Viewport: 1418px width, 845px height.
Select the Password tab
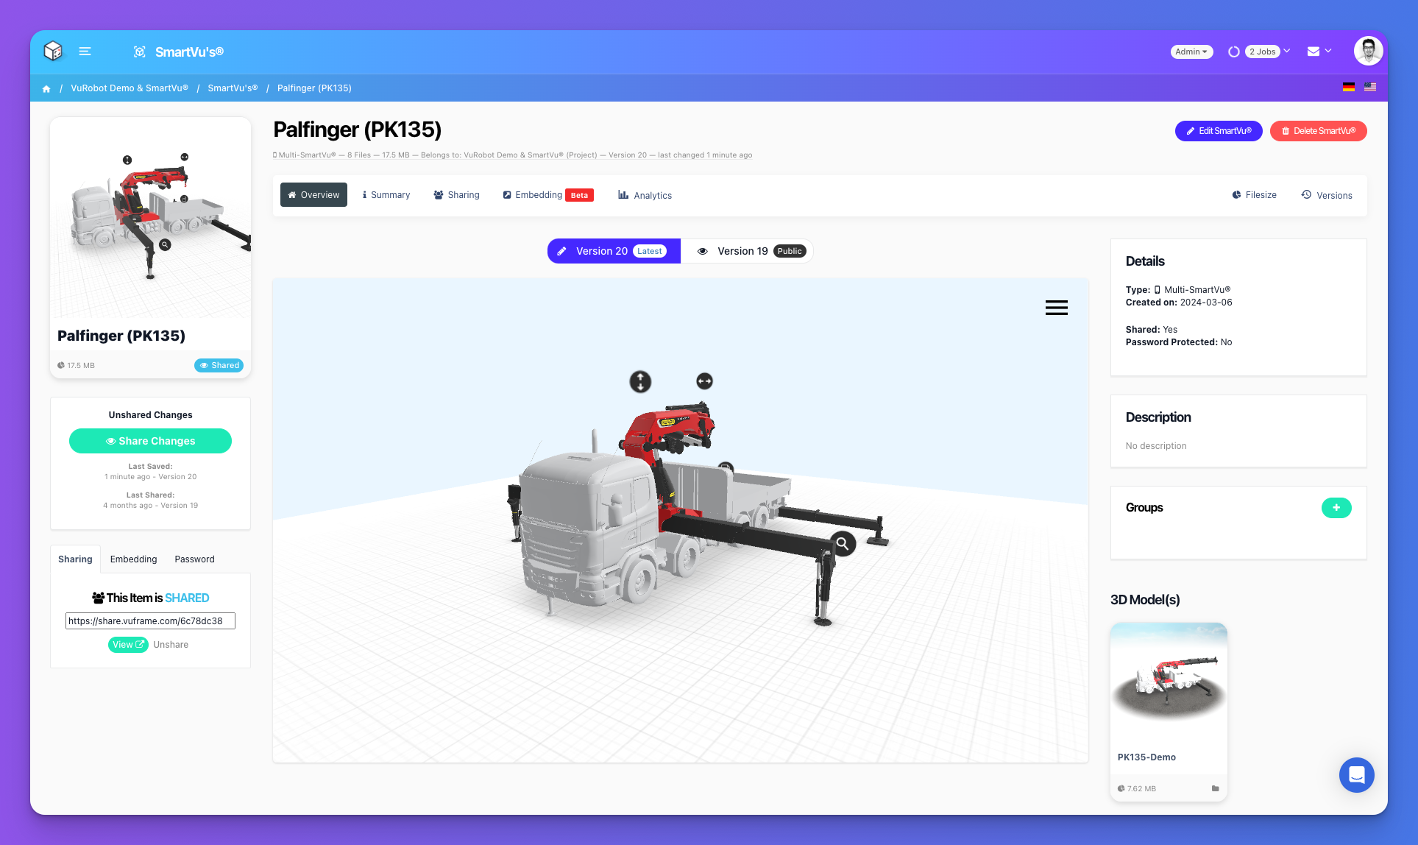[x=194, y=559]
